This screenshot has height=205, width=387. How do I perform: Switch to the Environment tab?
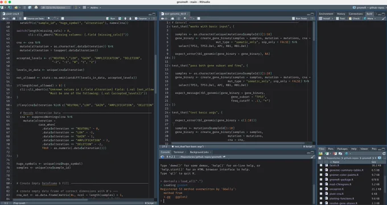click(326, 14)
